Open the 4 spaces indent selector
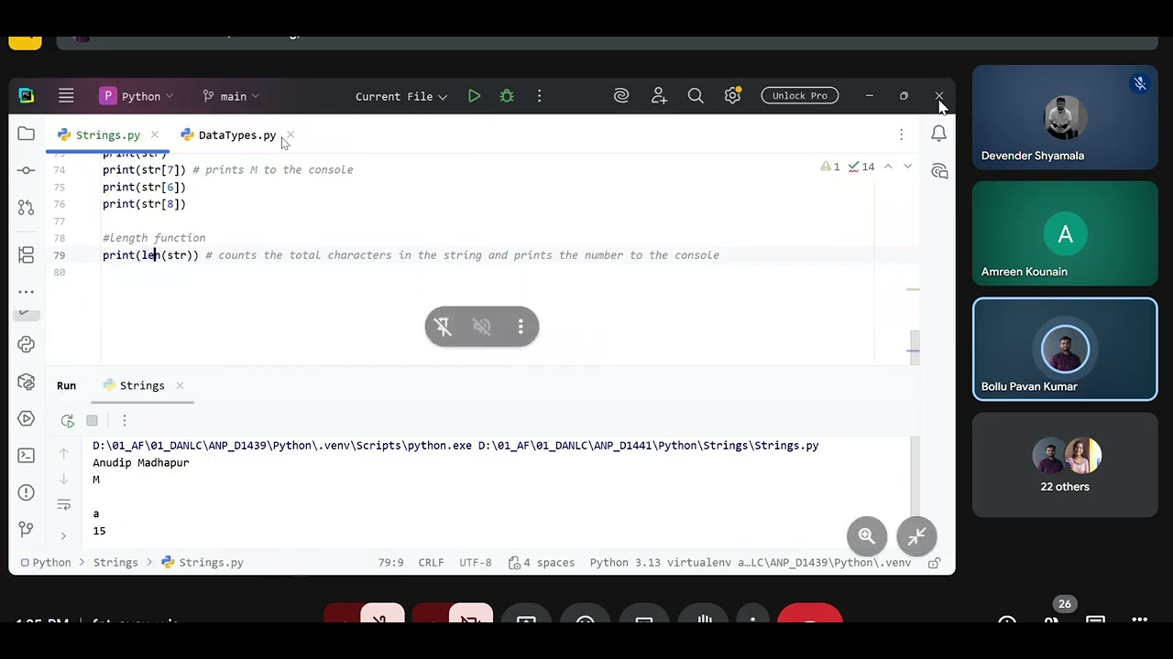Image resolution: width=1173 pixels, height=659 pixels. pyautogui.click(x=542, y=563)
